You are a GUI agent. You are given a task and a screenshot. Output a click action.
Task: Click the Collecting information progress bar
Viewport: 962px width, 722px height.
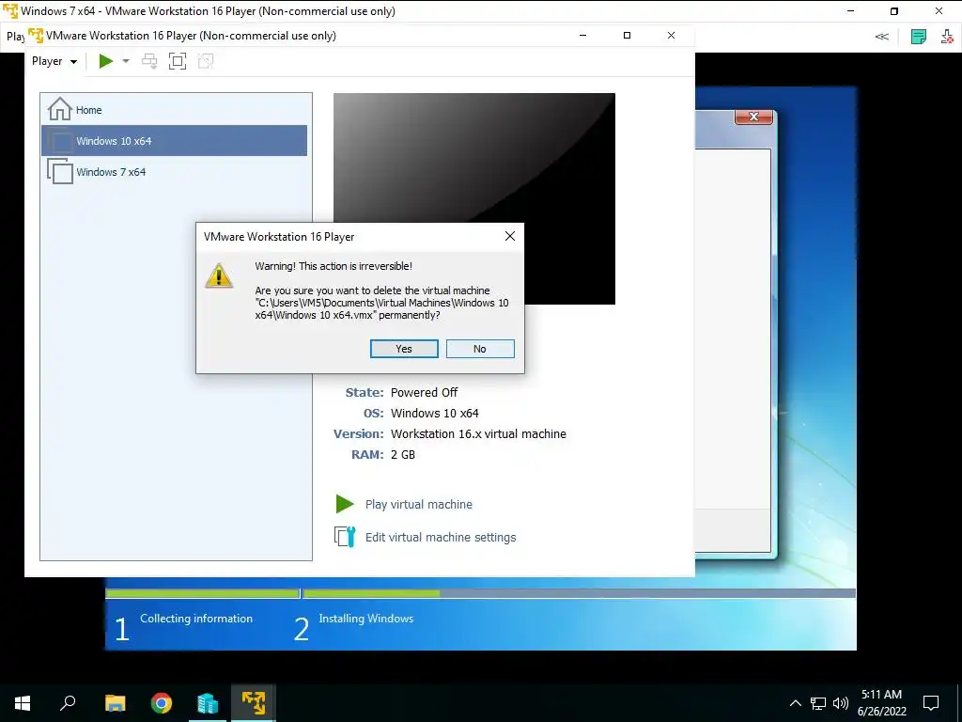click(x=203, y=594)
